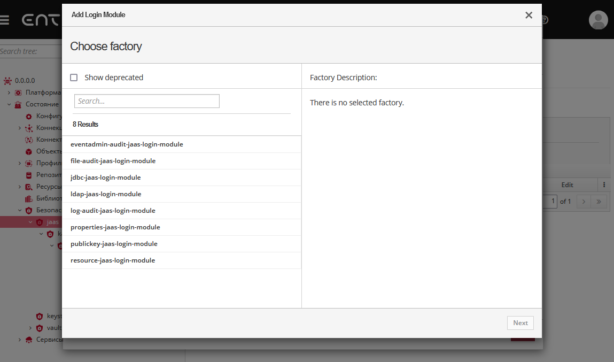Click the Репозит database icon
614x362 pixels.
coord(29,175)
